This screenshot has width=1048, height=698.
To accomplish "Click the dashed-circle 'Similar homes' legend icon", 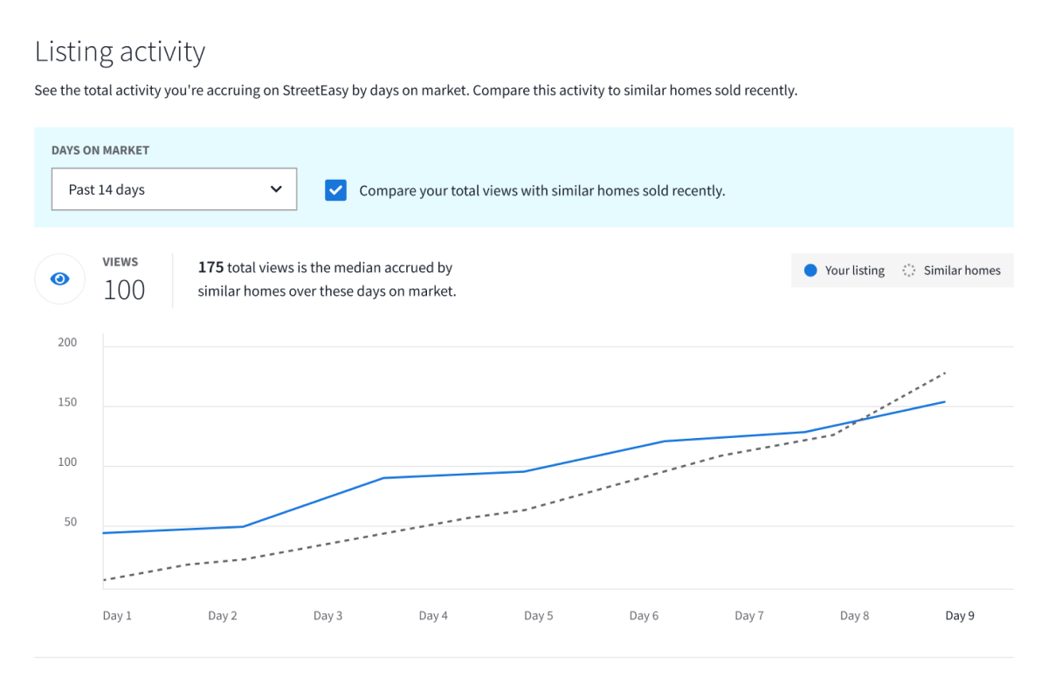I will pos(908,270).
